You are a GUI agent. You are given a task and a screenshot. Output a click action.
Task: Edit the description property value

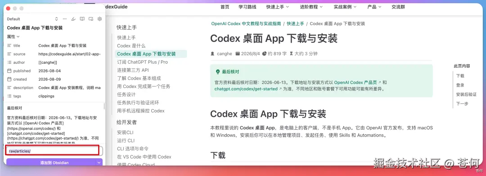[x=70, y=88]
